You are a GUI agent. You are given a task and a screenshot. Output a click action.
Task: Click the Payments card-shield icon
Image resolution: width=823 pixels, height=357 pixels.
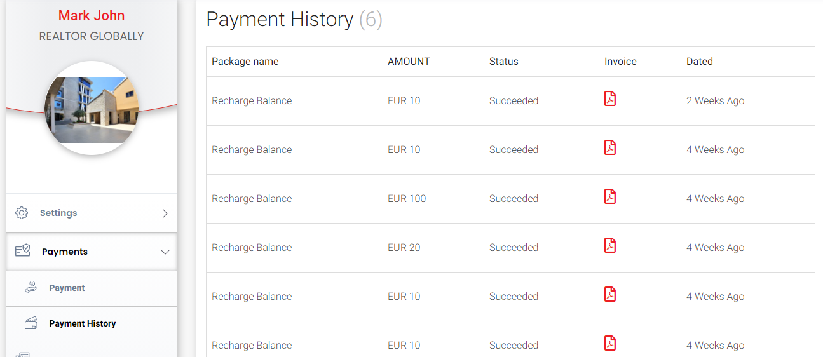point(22,252)
